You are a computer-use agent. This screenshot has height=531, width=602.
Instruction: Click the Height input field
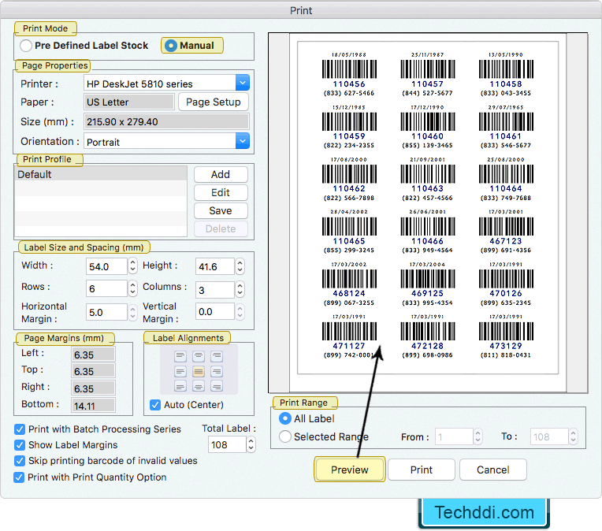pyautogui.click(x=214, y=266)
